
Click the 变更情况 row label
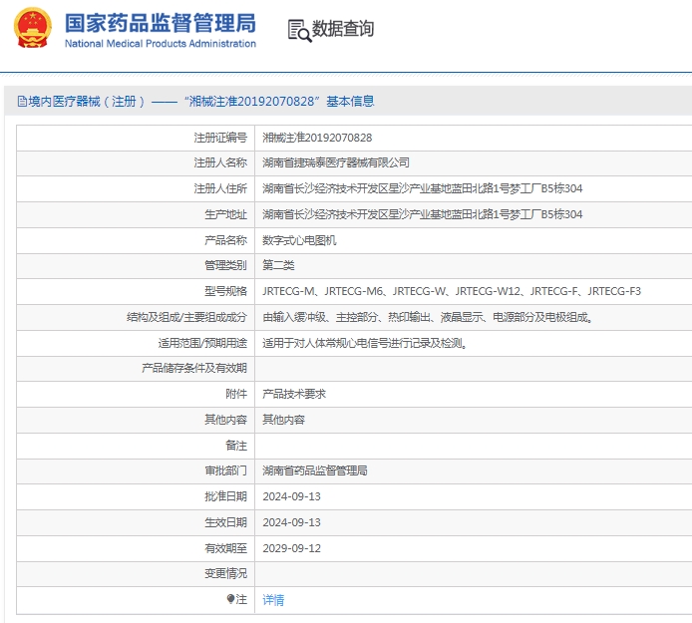(225, 573)
